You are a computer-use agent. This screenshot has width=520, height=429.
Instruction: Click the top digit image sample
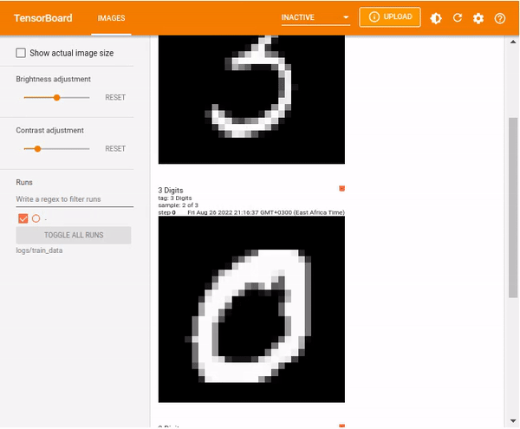pyautogui.click(x=251, y=100)
